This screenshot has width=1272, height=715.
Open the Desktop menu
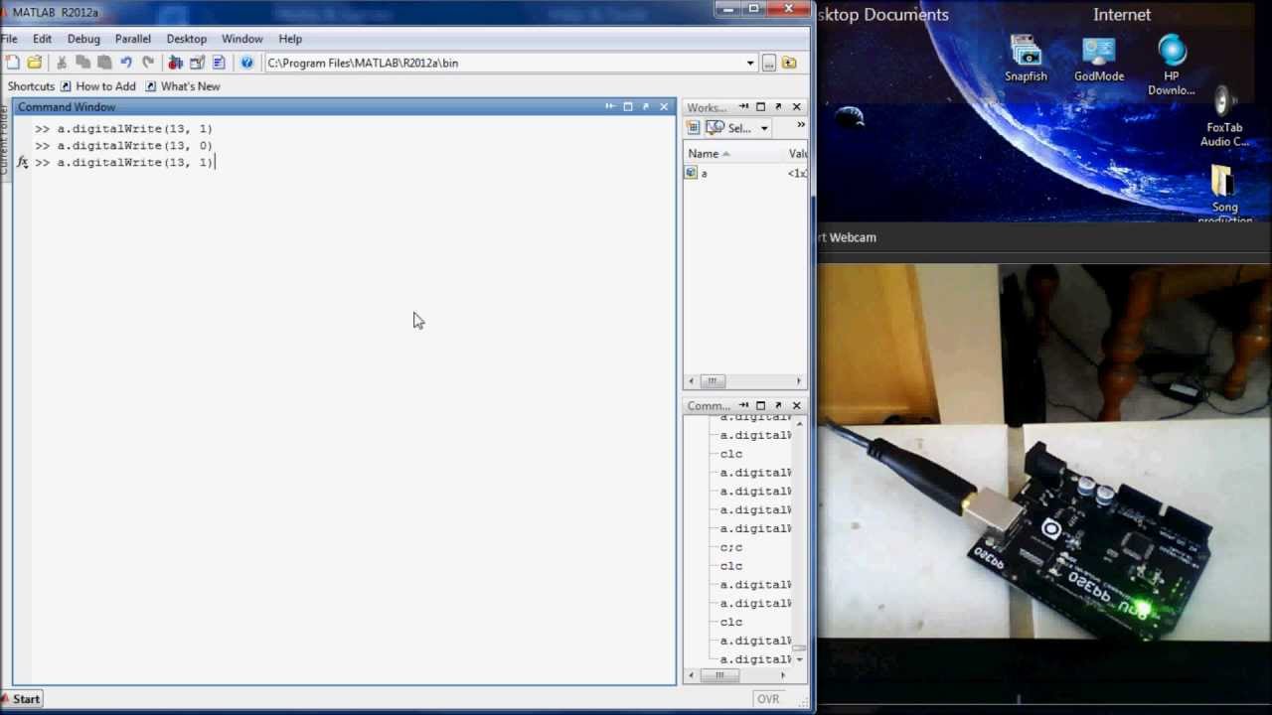pos(186,39)
